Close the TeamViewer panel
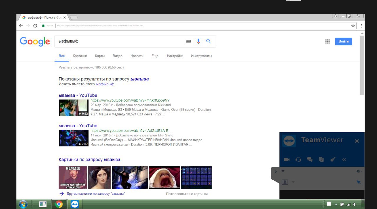 click(x=357, y=141)
